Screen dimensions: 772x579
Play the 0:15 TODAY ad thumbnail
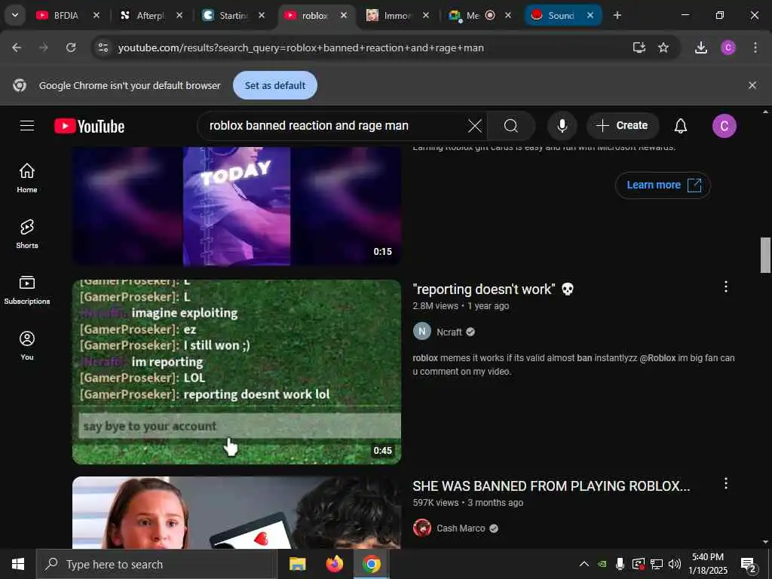click(x=237, y=207)
